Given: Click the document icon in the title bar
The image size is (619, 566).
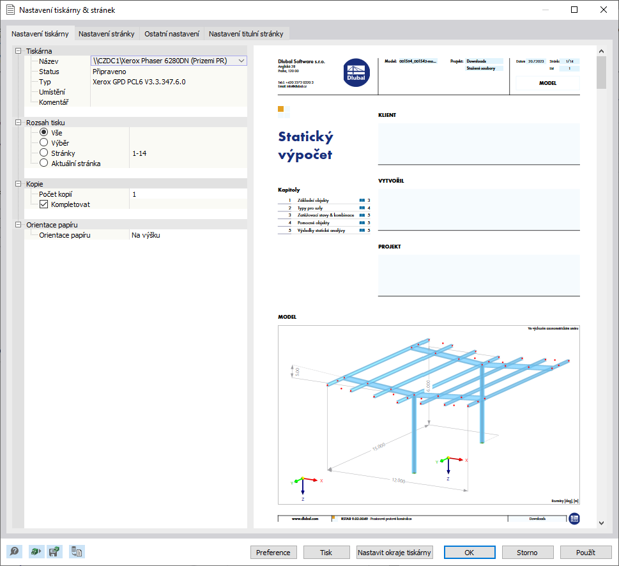Looking at the screenshot, I should click(x=11, y=10).
